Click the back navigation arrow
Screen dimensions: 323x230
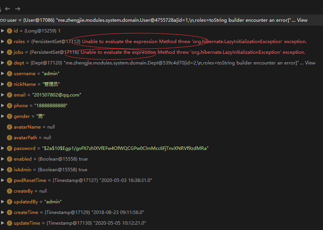[8, 9]
